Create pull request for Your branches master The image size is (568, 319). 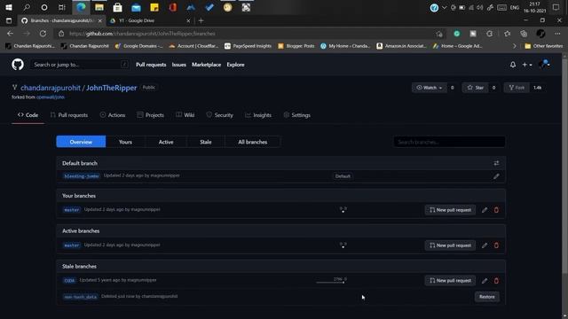coord(450,210)
